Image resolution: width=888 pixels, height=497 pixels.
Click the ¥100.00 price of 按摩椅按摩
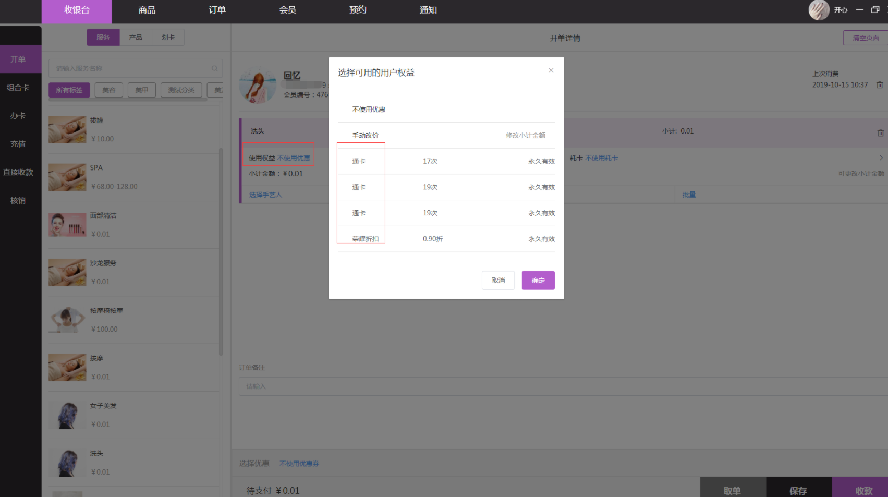[104, 330]
